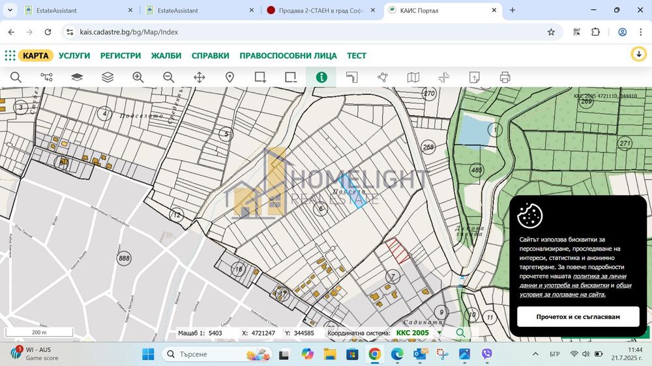Click the Прочетох и се съгласявам button

pos(578,317)
